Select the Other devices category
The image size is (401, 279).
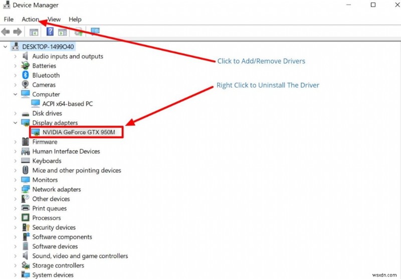coord(51,199)
